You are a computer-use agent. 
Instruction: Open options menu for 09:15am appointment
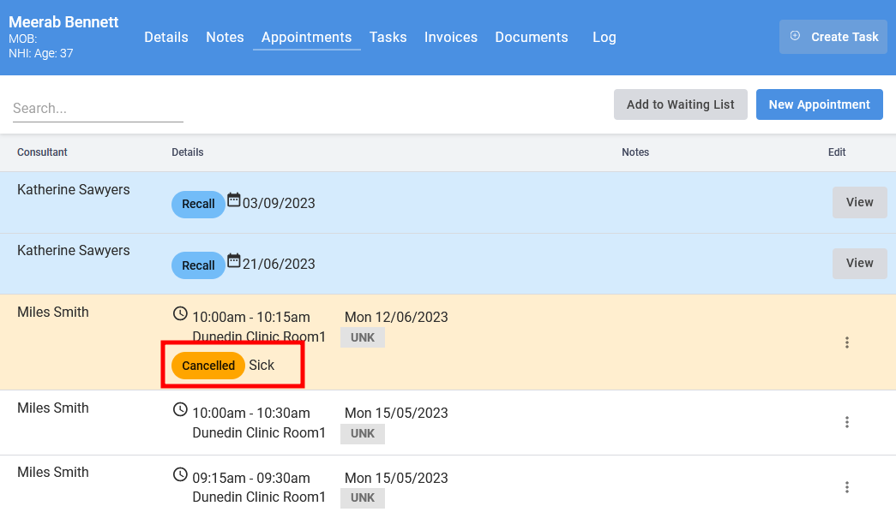tap(846, 487)
